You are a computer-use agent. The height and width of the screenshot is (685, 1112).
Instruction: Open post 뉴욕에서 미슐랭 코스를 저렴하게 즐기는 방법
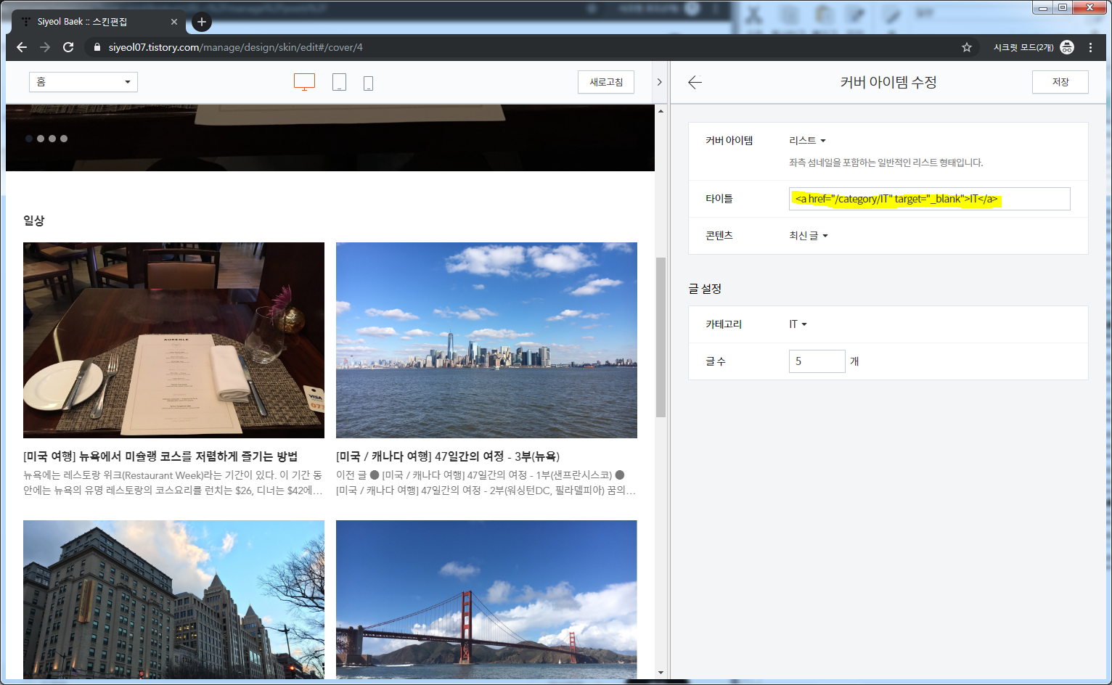coord(160,456)
